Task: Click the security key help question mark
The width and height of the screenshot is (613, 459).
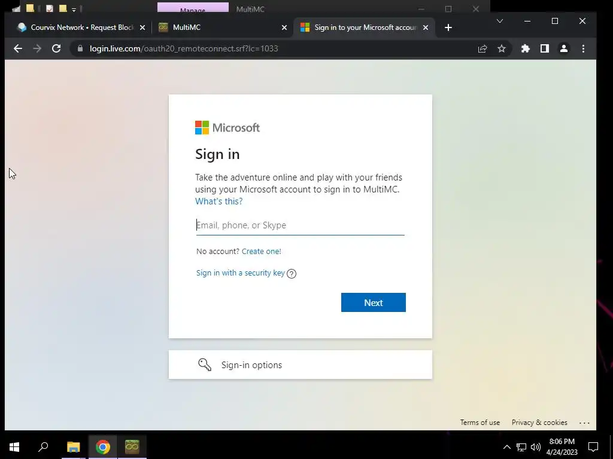Action: point(292,274)
